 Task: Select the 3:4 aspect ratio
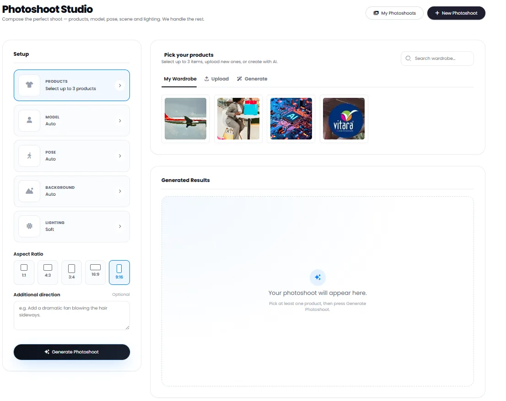[x=72, y=272]
